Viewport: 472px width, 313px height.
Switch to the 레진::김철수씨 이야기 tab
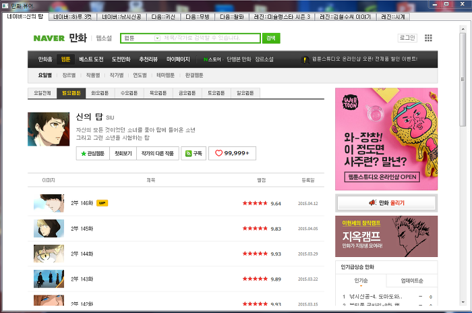click(345, 17)
